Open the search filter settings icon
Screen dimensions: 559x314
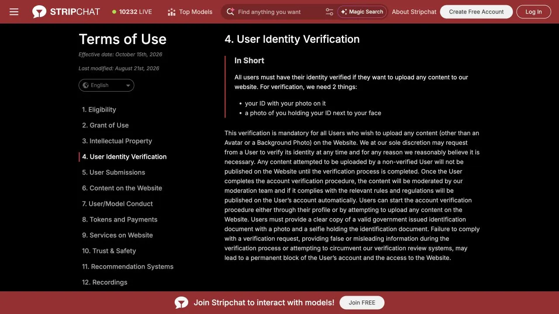coord(329,12)
